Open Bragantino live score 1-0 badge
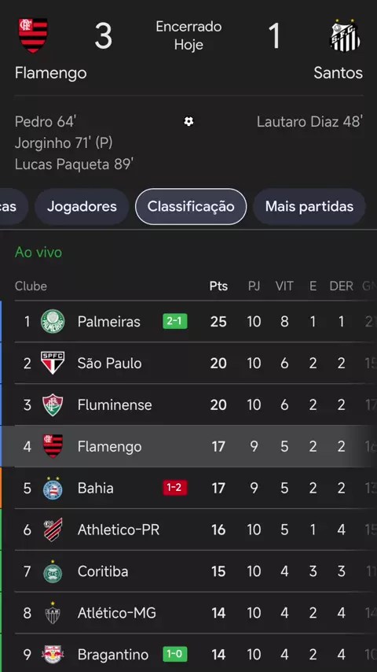377x672 pixels. pyautogui.click(x=174, y=655)
